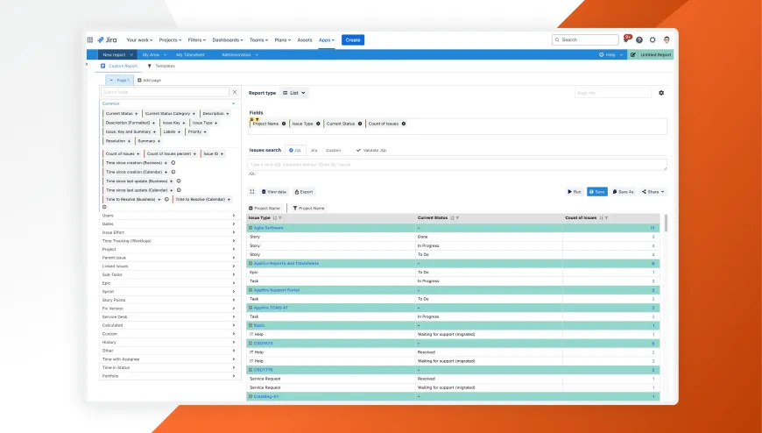
Task: Toggle fullscreen view of report table
Action: pos(251,192)
